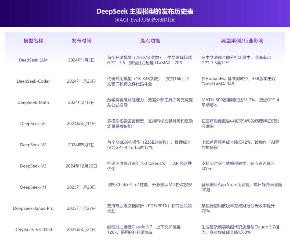Click impact text '在中文法律合同分析场景中'
Image resolution: width=290 pixels, height=240 pixels.
coord(226,57)
